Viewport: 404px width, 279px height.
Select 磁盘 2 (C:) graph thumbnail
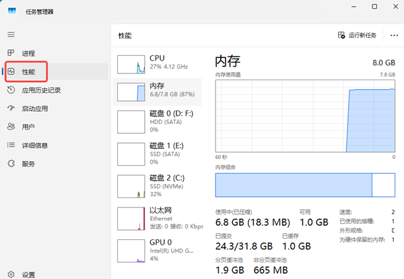(x=131, y=187)
